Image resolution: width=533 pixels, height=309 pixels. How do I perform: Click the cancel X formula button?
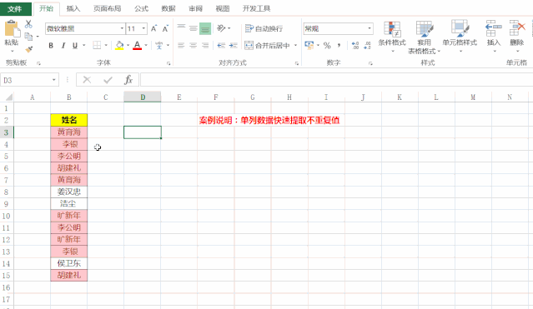87,80
